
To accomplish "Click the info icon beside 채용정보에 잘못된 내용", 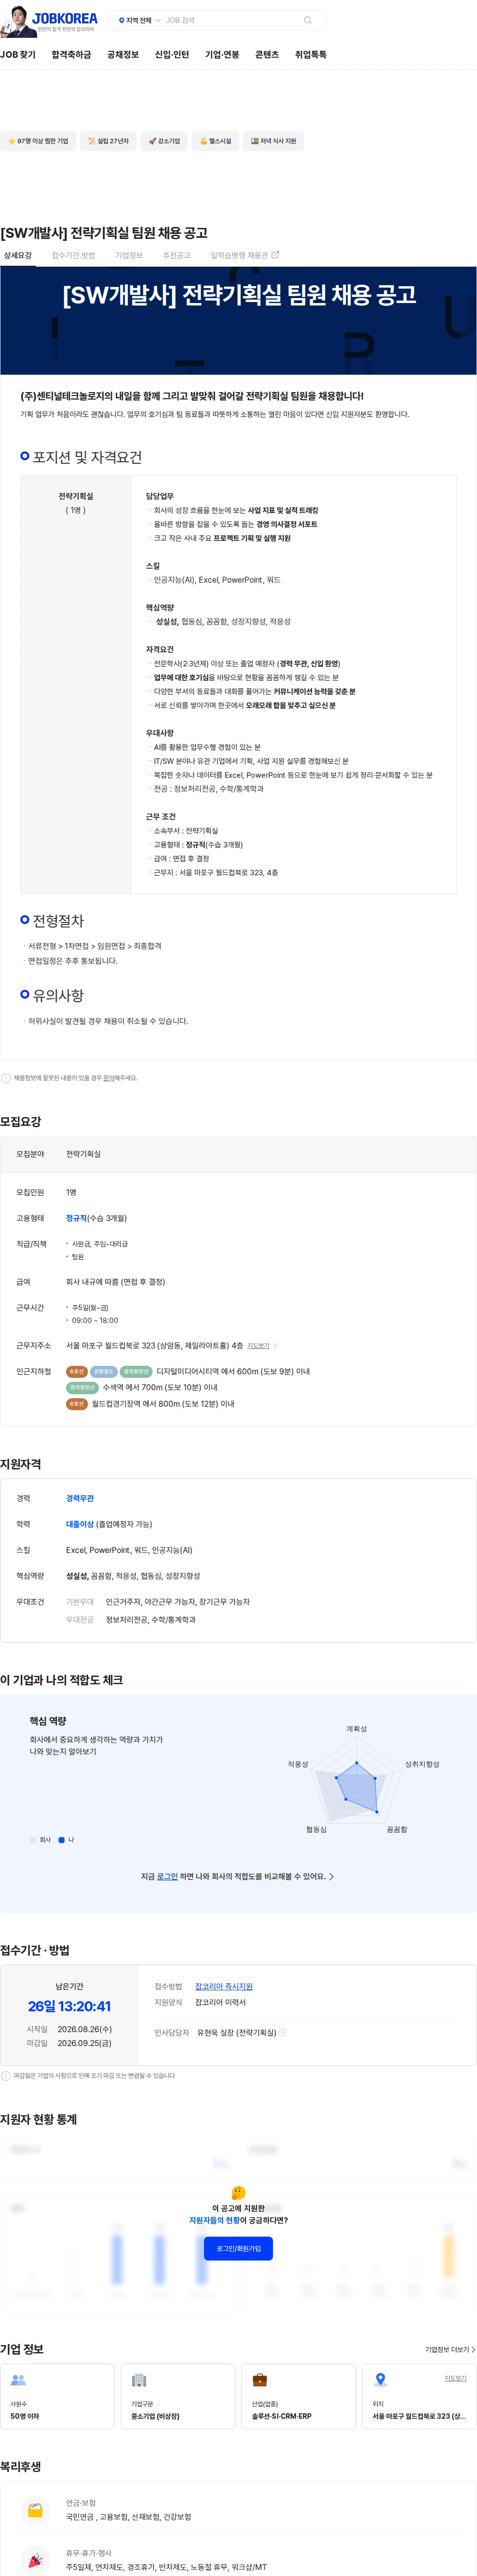I will (6, 1078).
